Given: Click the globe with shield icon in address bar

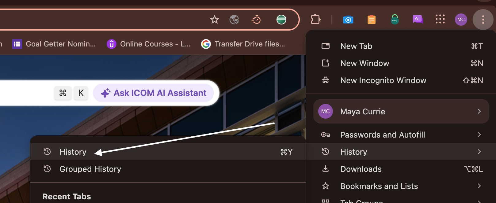Looking at the screenshot, I should coord(234,20).
